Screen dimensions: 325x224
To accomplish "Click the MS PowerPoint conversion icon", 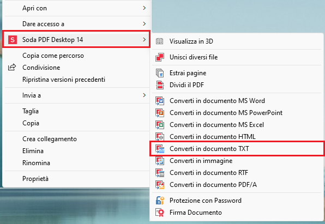I will click(160, 113).
